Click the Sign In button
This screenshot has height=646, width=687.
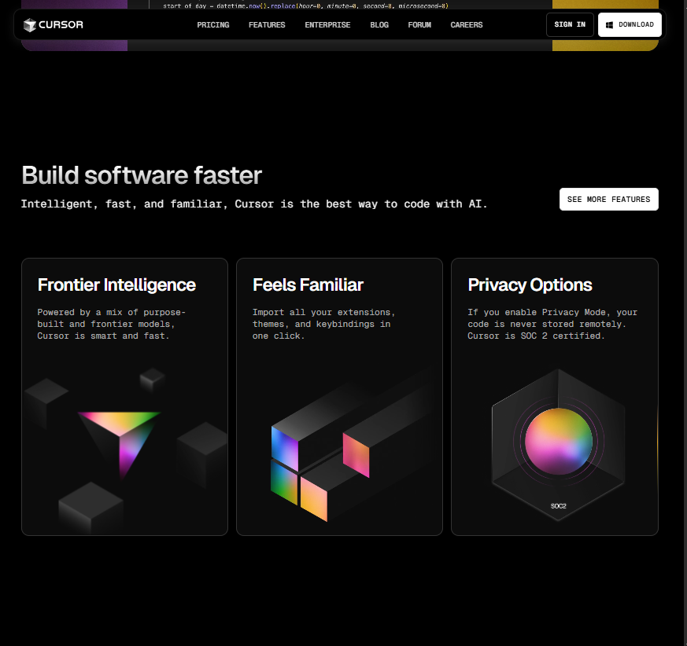tap(570, 24)
